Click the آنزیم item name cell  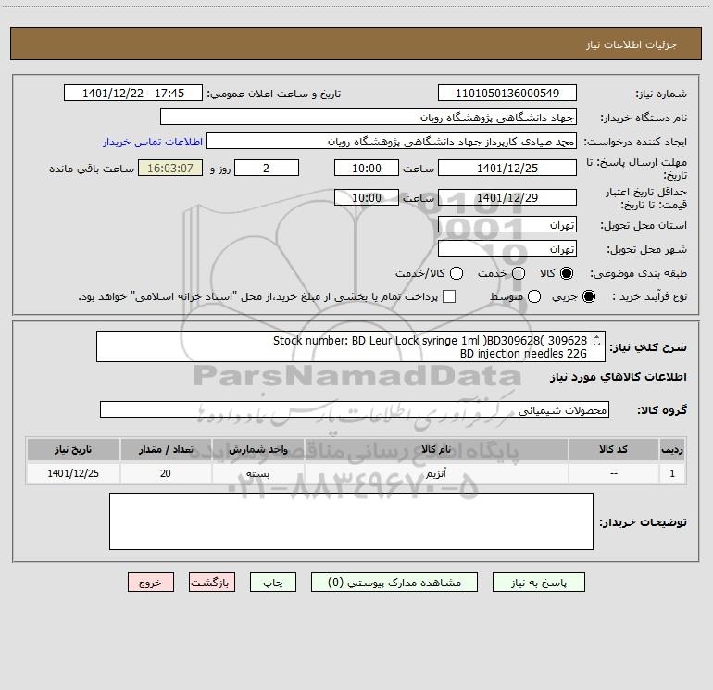(435, 473)
